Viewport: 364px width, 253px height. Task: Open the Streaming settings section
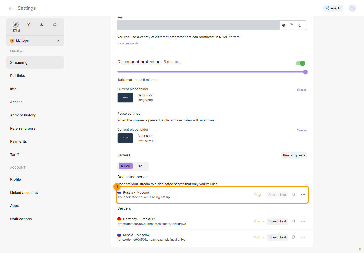(x=35, y=62)
